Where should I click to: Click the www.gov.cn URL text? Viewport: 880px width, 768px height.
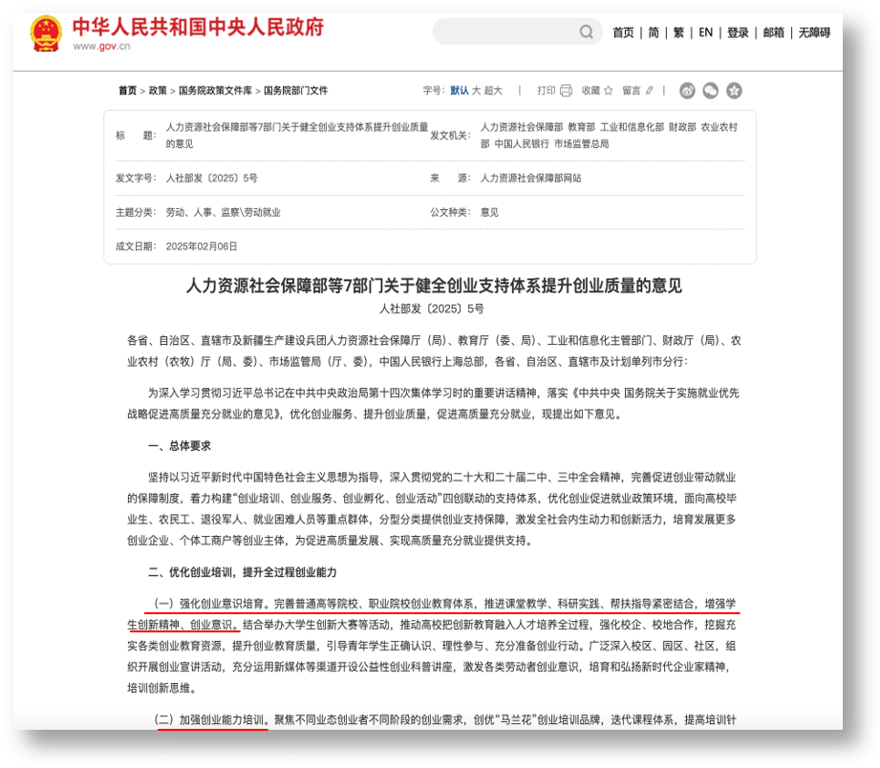click(101, 46)
